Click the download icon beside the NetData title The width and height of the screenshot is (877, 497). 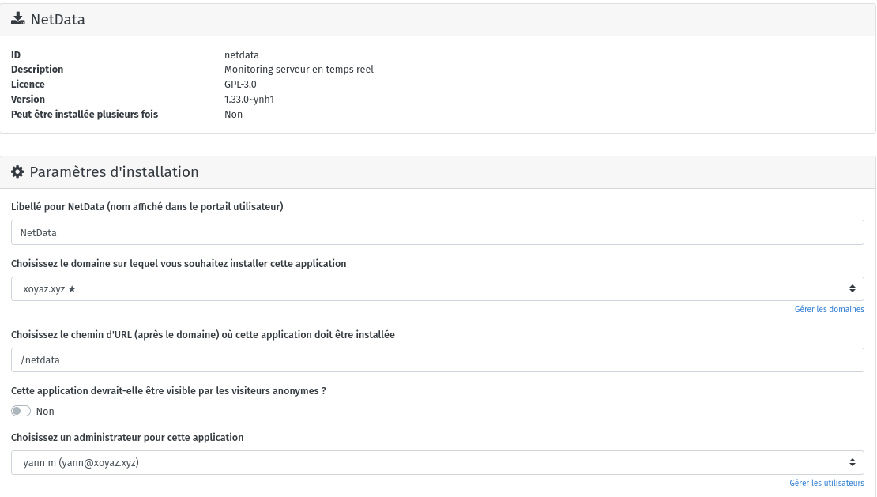point(17,20)
